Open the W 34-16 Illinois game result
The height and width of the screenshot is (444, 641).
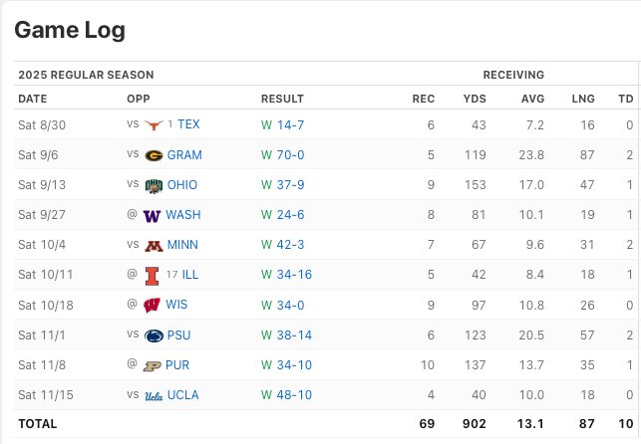[x=286, y=274]
